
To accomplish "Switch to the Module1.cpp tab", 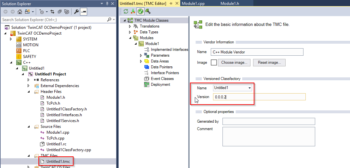I will click(193, 4).
